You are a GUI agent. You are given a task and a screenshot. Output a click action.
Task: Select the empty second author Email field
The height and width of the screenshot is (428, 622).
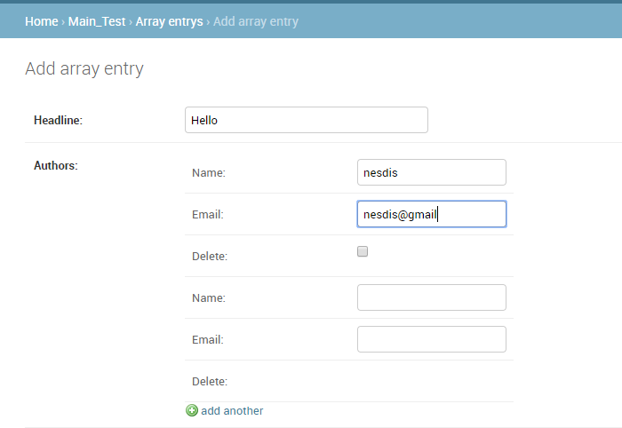432,339
